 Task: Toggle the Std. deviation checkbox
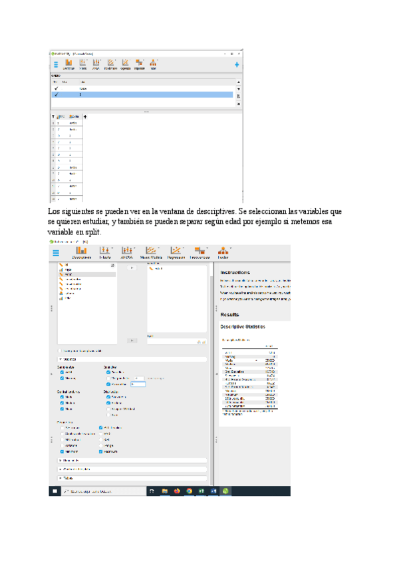pyautogui.click(x=100, y=428)
